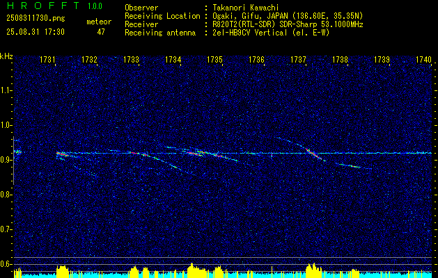This screenshot has height=278, width=438.
Task: Click the Observer label
Action: pos(141,8)
